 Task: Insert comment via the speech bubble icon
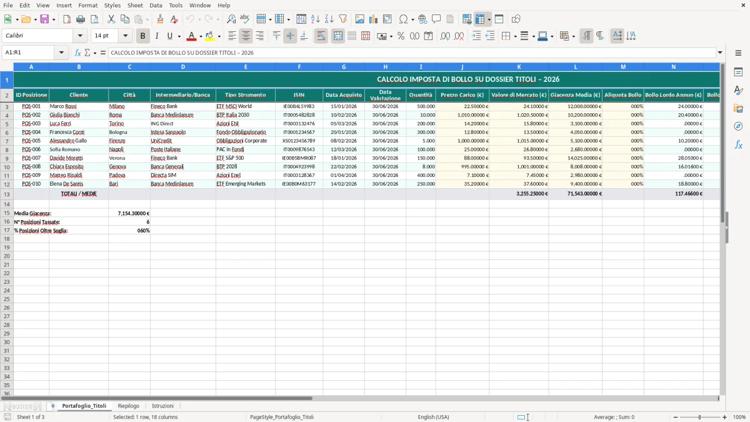(437, 19)
